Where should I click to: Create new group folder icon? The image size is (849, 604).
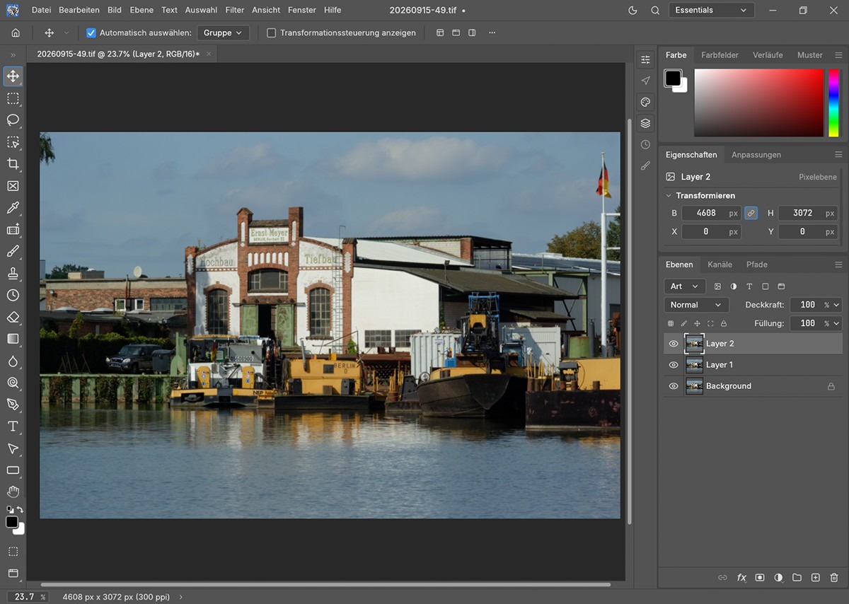pos(797,578)
